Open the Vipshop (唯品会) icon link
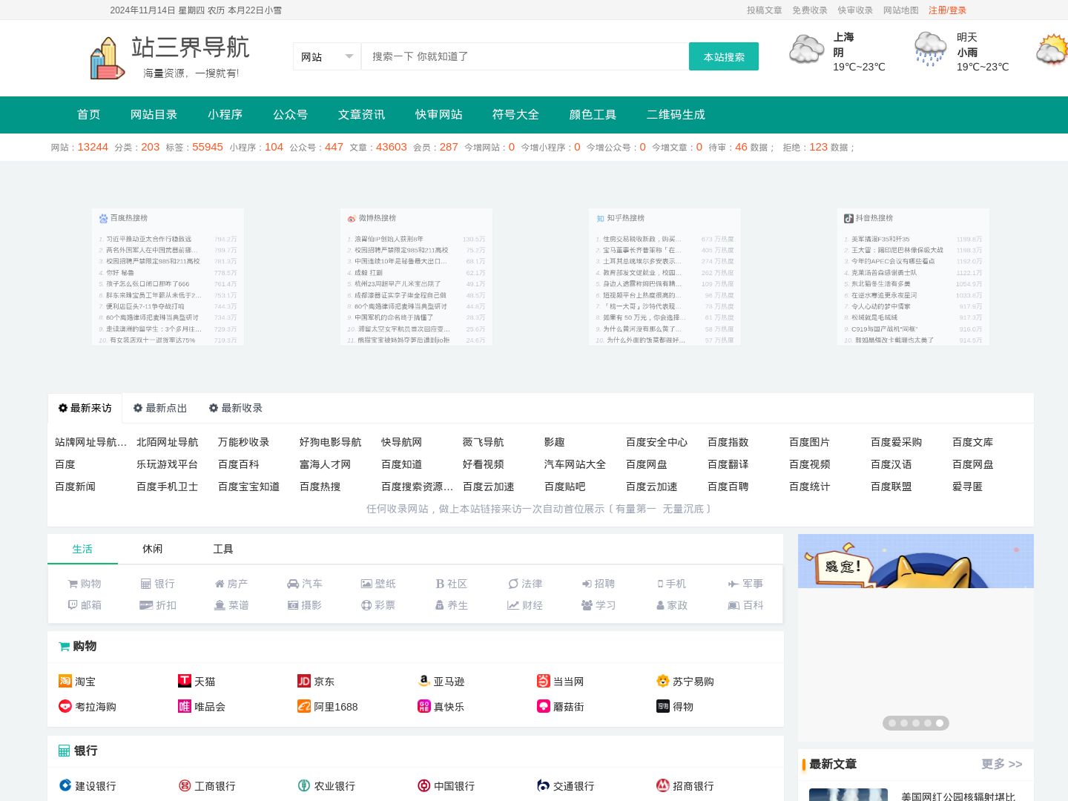The height and width of the screenshot is (801, 1068). [x=185, y=706]
